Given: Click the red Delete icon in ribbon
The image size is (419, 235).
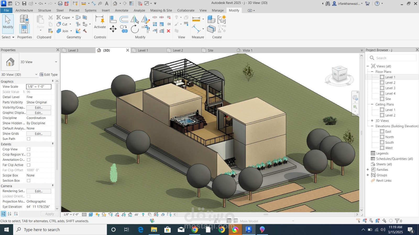Looking at the screenshot, I should click(168, 31).
